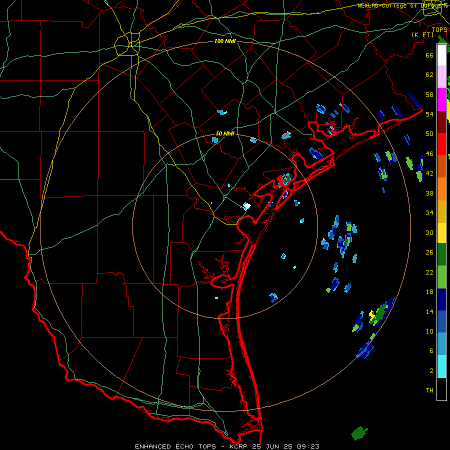450x450 pixels.
Task: Click the navy blue legend swatch
Action: [x=441, y=299]
